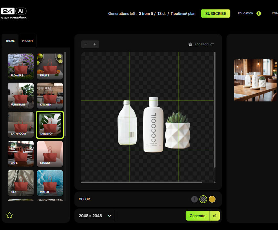
Task: Click the COLOR label
Action: point(84,199)
